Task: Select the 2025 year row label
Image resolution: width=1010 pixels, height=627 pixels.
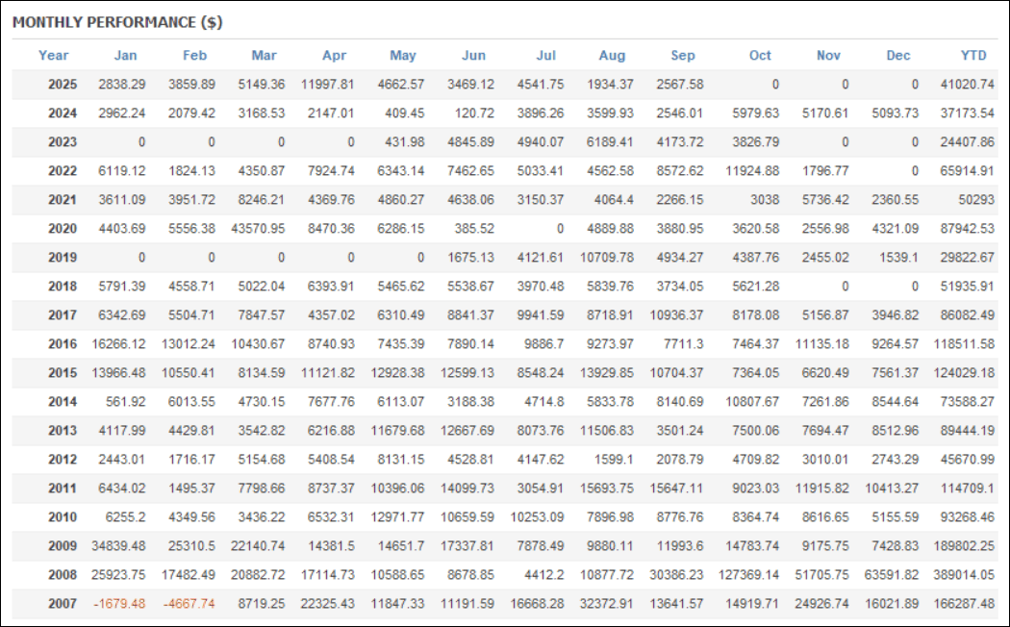Action: coord(63,85)
